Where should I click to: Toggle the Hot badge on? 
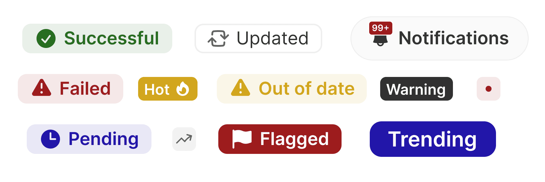[x=168, y=88]
